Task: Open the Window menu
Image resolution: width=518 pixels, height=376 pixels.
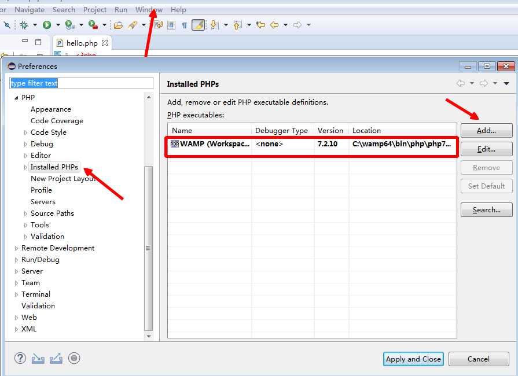Action: (x=149, y=10)
